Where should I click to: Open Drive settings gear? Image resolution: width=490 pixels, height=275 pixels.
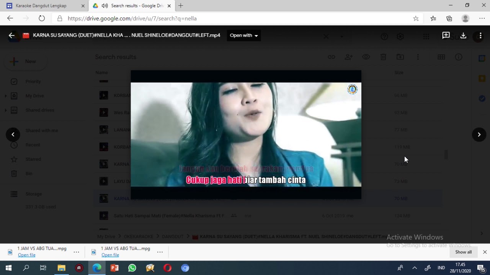(x=400, y=37)
